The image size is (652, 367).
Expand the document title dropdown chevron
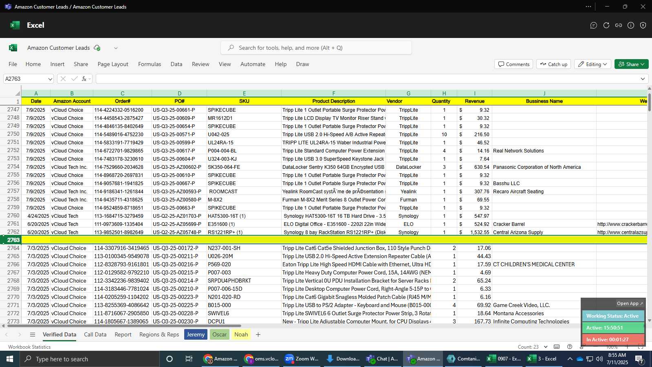(x=116, y=48)
